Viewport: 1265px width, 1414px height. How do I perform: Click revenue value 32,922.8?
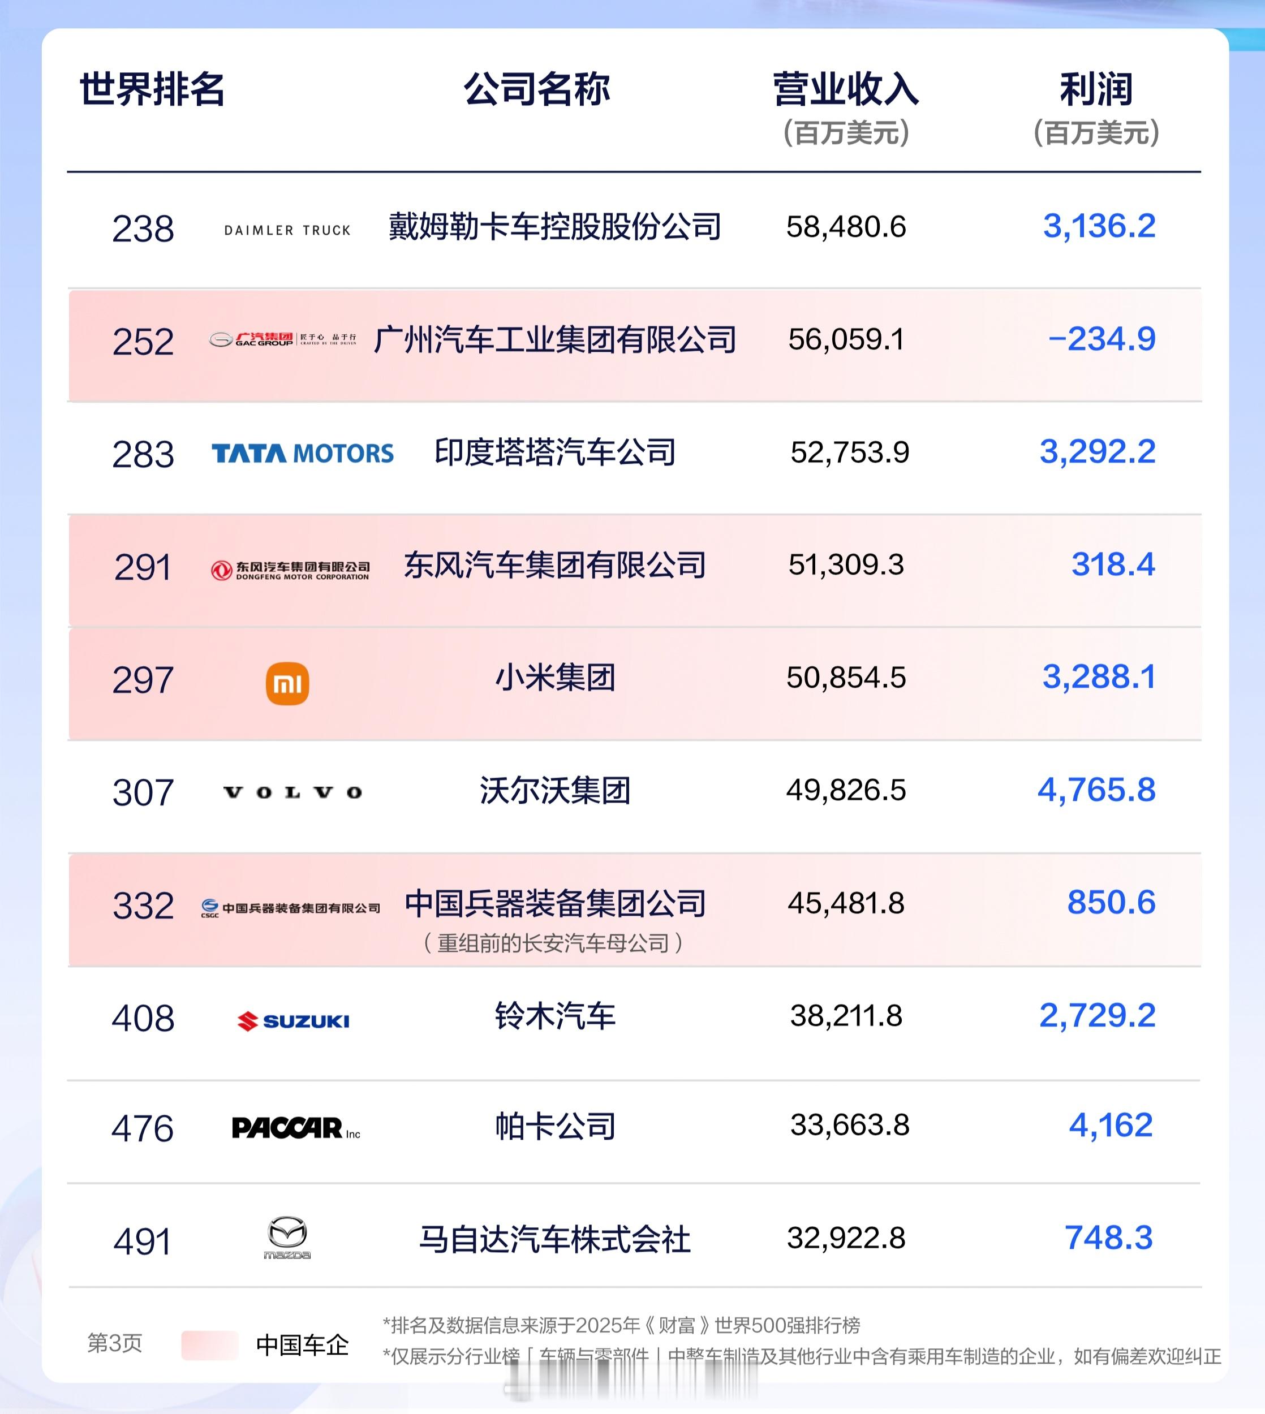(x=846, y=1238)
